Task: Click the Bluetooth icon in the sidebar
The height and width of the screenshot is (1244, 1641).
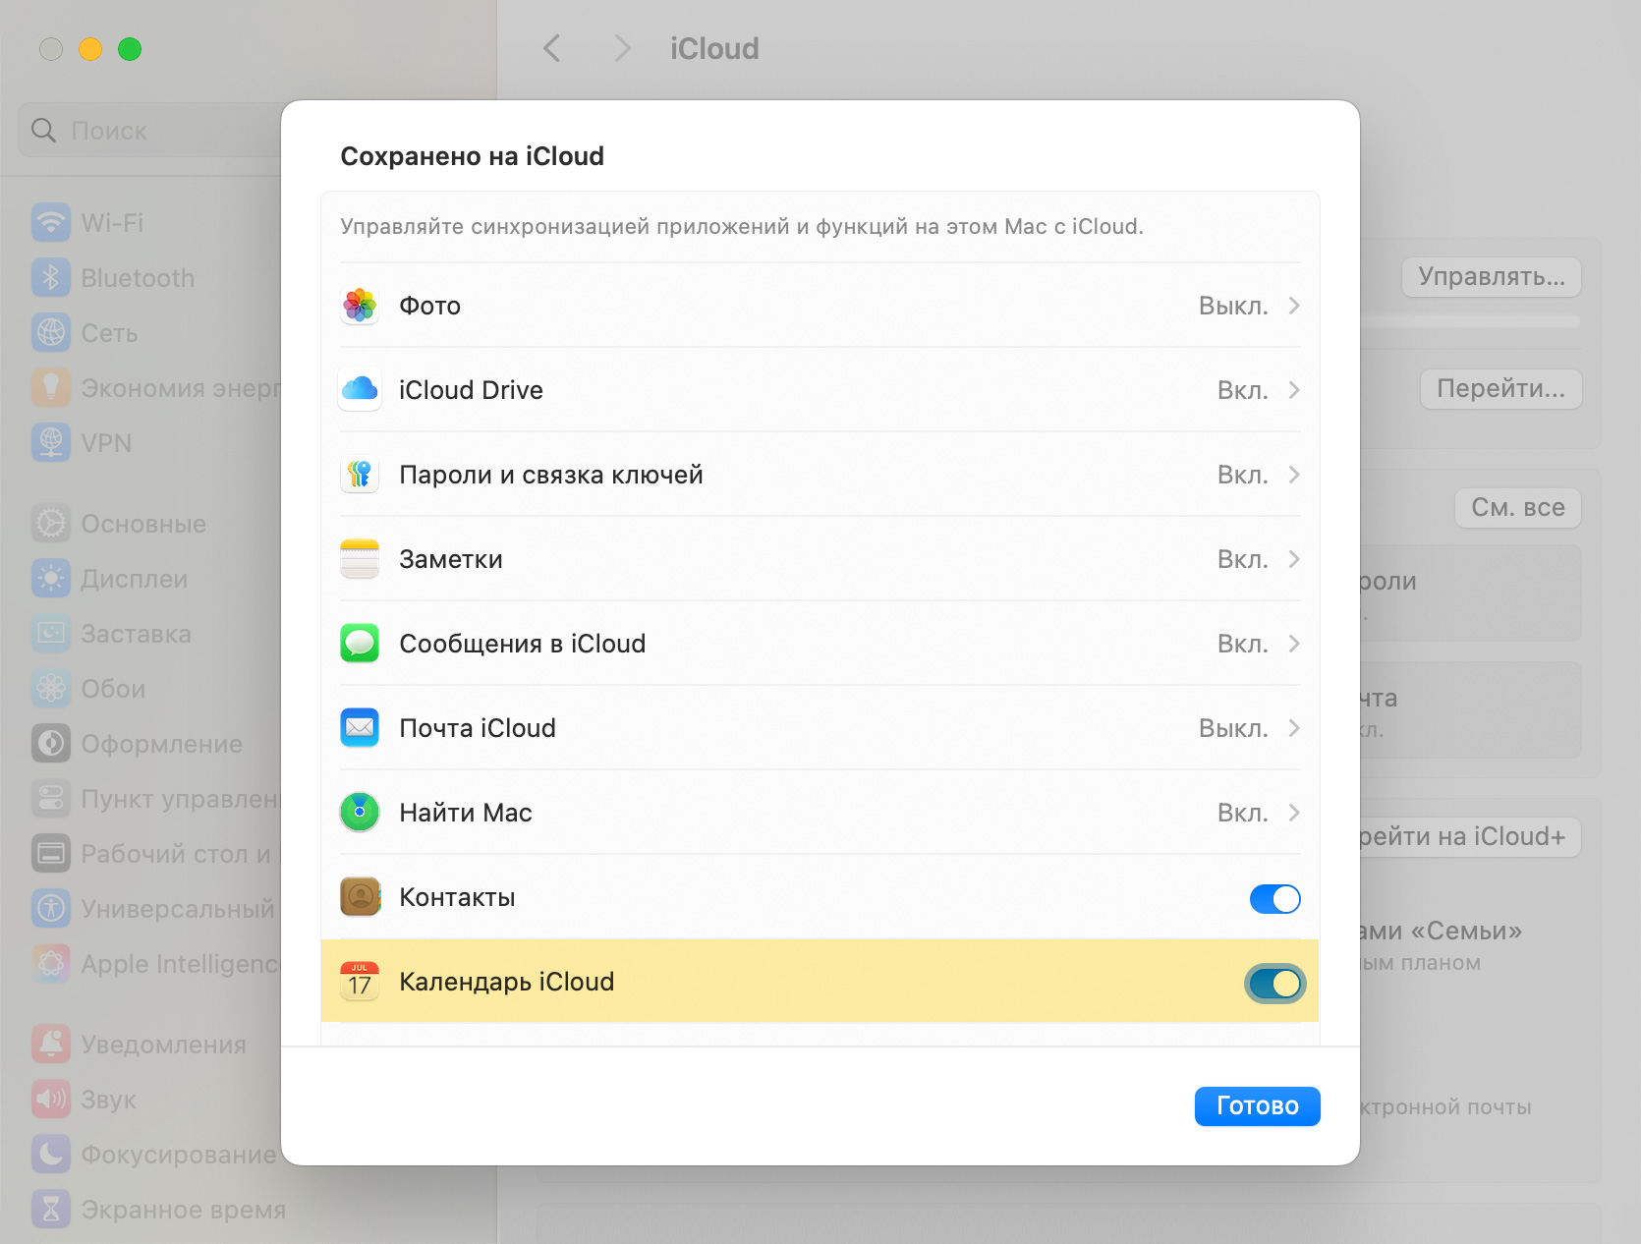Action: [51, 278]
